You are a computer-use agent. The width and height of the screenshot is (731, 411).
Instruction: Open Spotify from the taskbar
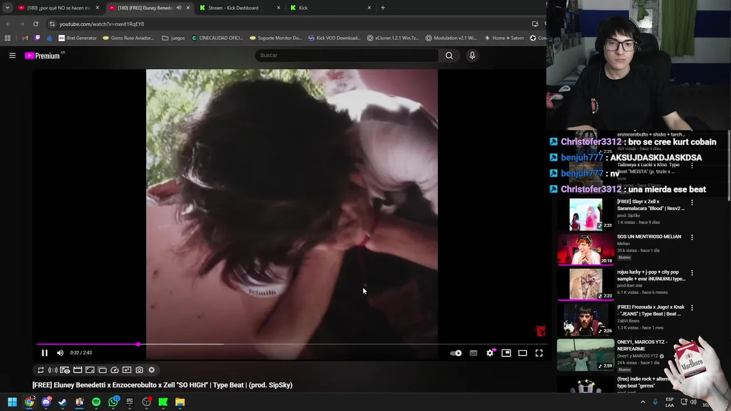click(x=96, y=402)
